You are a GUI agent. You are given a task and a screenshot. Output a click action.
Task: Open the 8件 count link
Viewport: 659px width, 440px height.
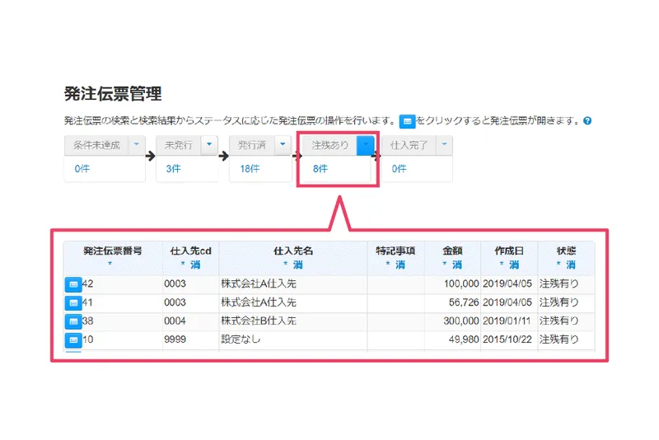(320, 169)
